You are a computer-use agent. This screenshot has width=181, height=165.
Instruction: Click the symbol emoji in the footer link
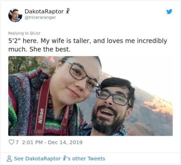coord(64,159)
